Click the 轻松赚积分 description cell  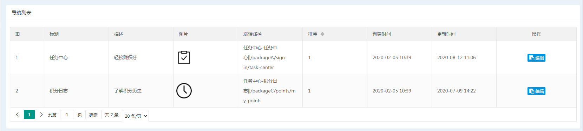pos(125,57)
